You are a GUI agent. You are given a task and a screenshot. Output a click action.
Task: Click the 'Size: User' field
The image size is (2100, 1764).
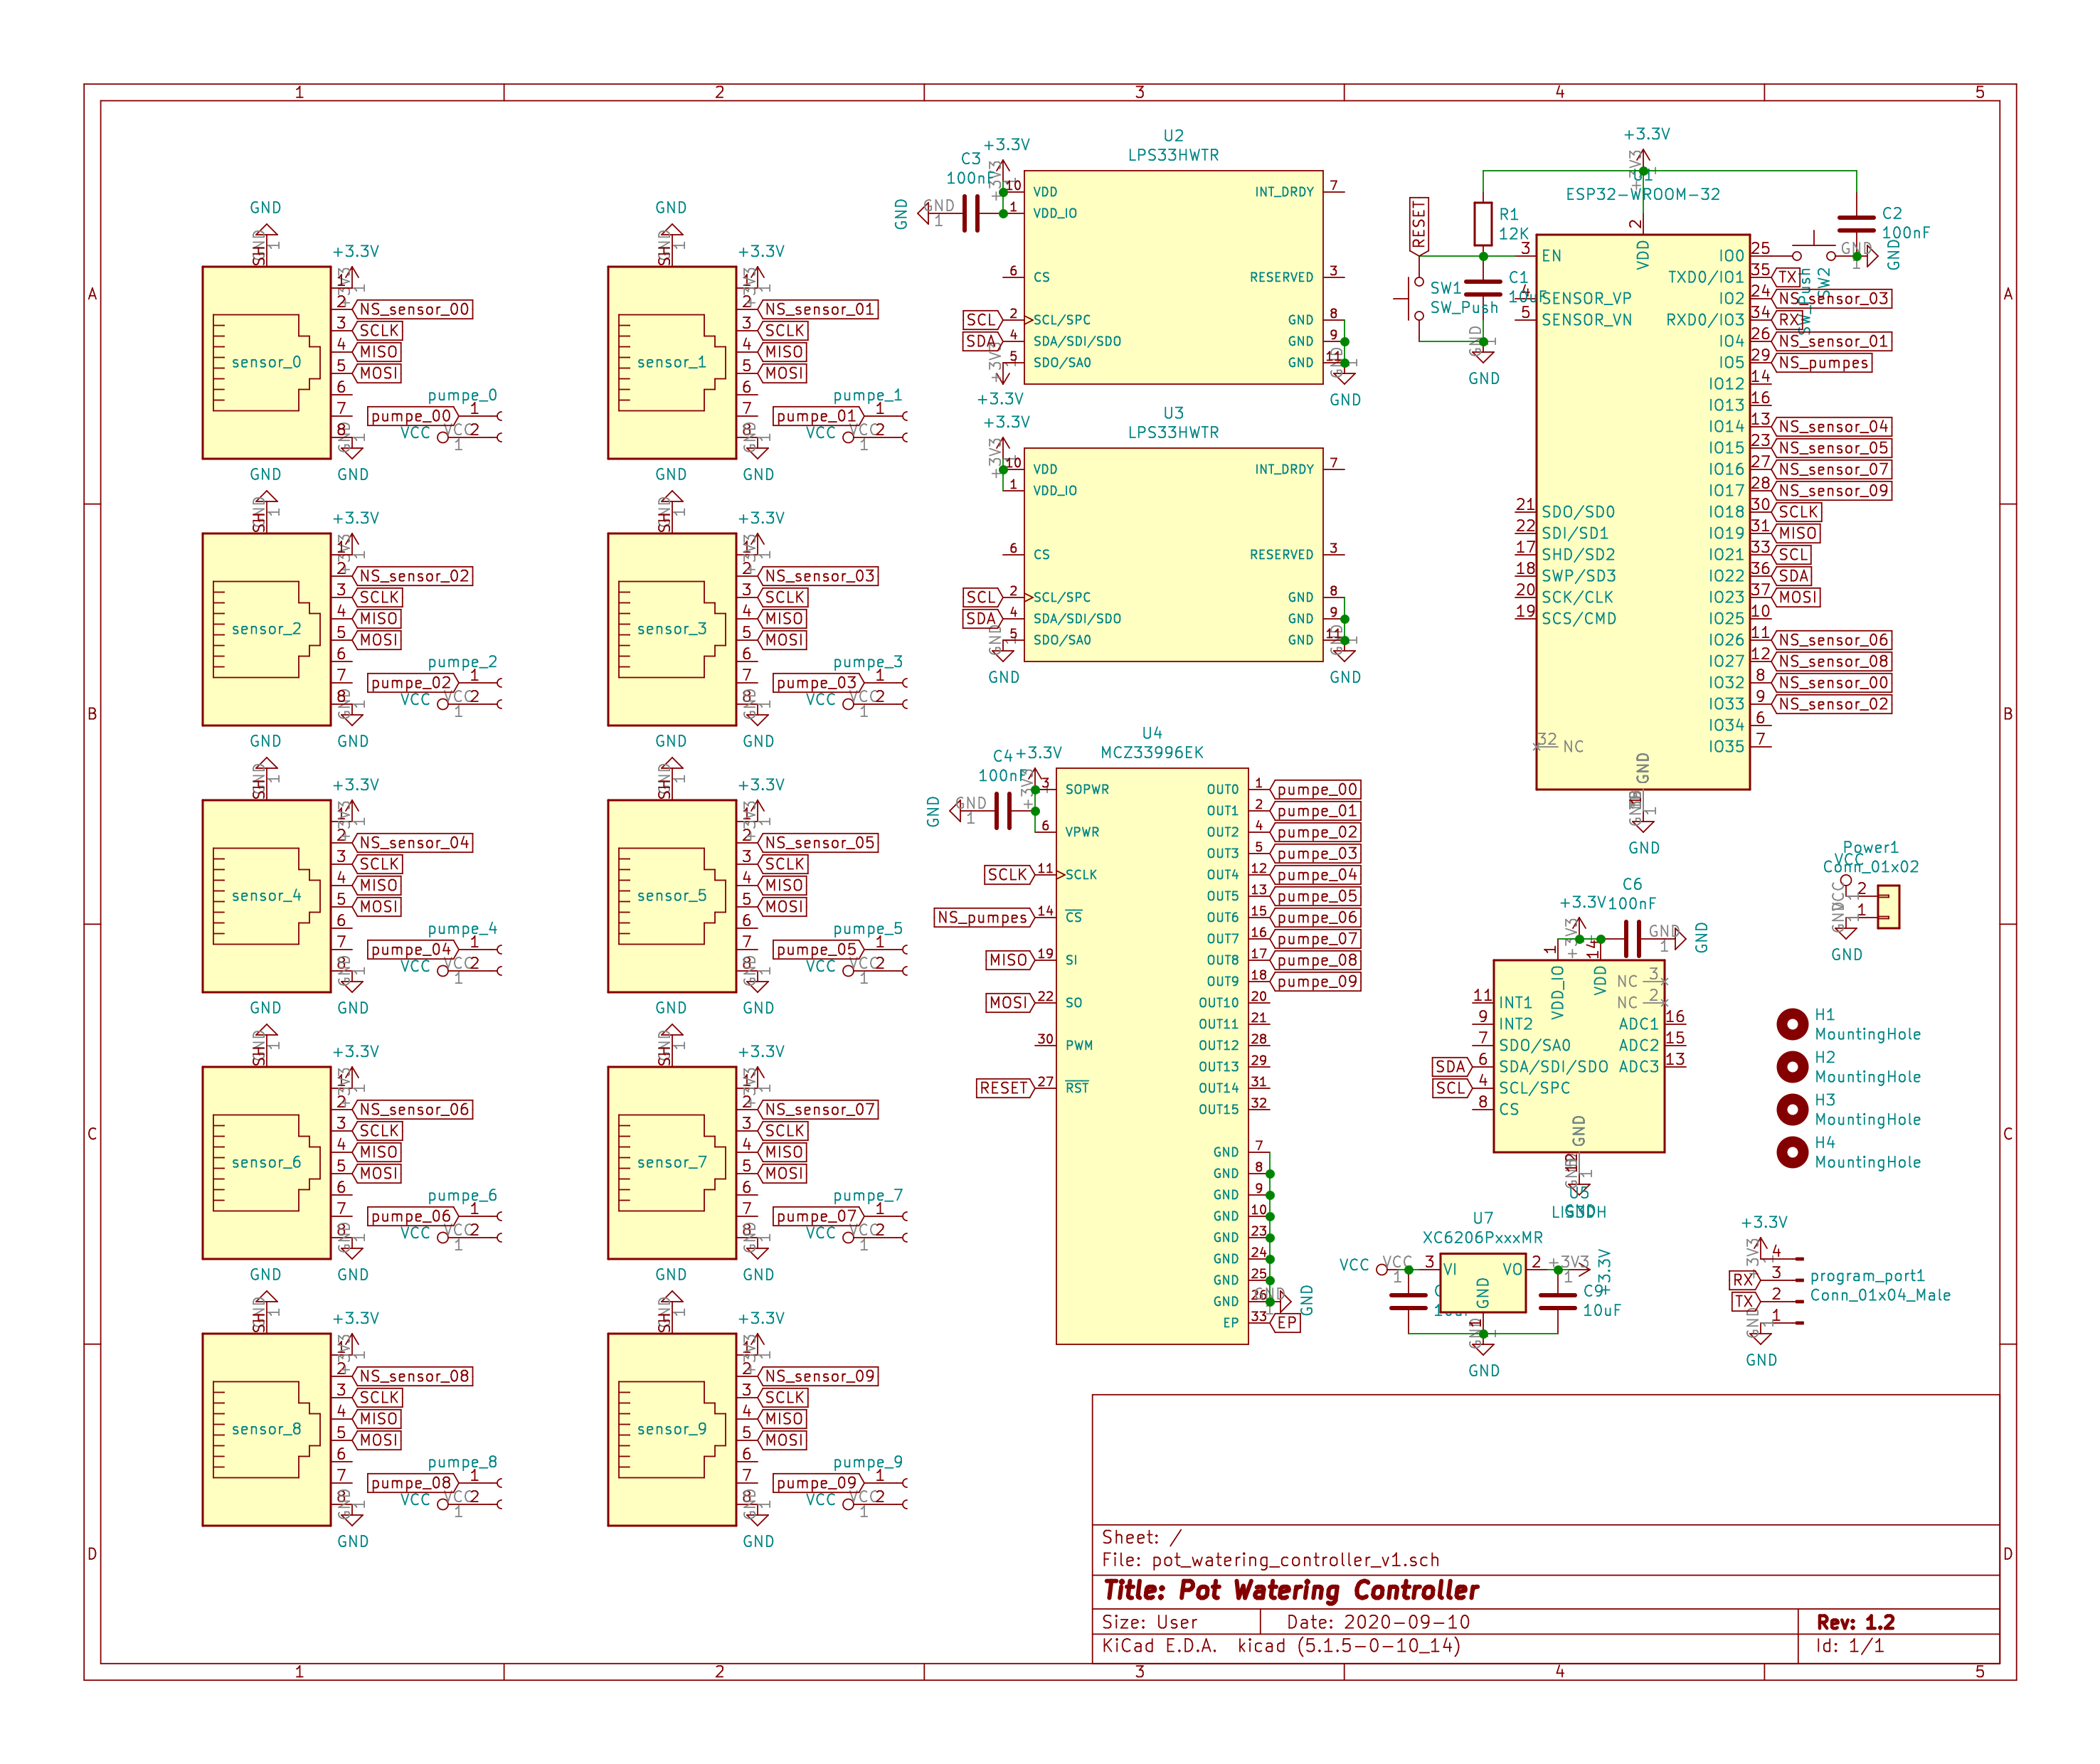[1150, 1622]
